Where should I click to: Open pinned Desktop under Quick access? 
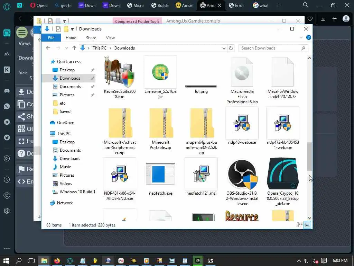click(67, 70)
